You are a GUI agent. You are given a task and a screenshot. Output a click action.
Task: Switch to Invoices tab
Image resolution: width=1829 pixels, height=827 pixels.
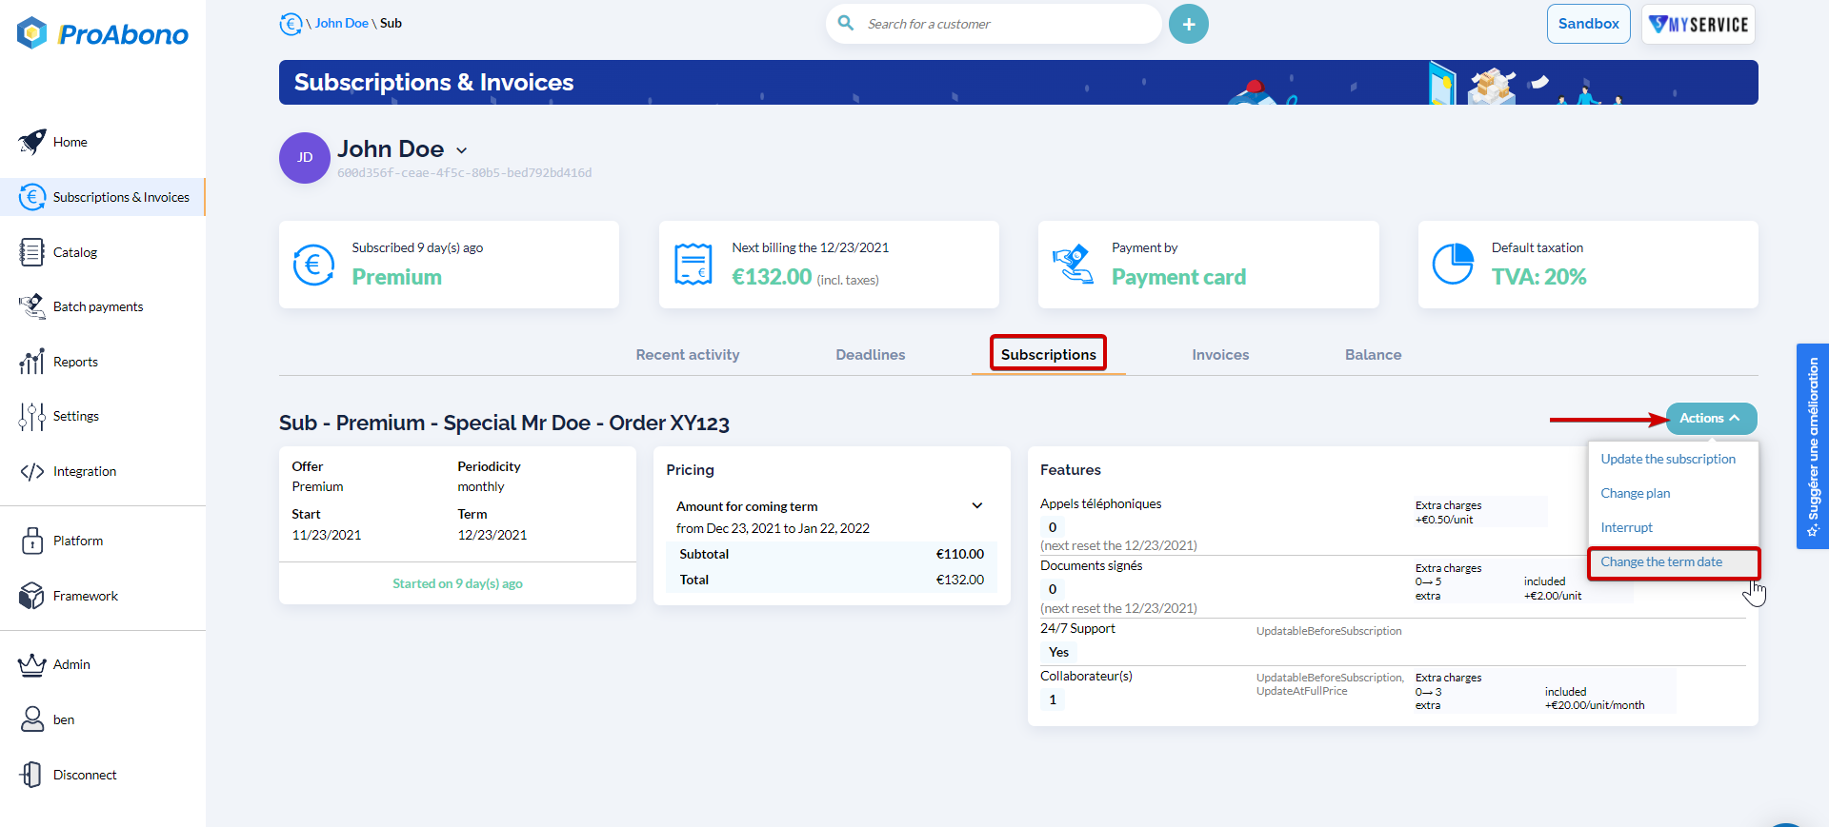click(x=1220, y=355)
